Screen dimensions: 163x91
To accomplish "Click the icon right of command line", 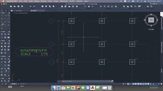I will (112, 81).
